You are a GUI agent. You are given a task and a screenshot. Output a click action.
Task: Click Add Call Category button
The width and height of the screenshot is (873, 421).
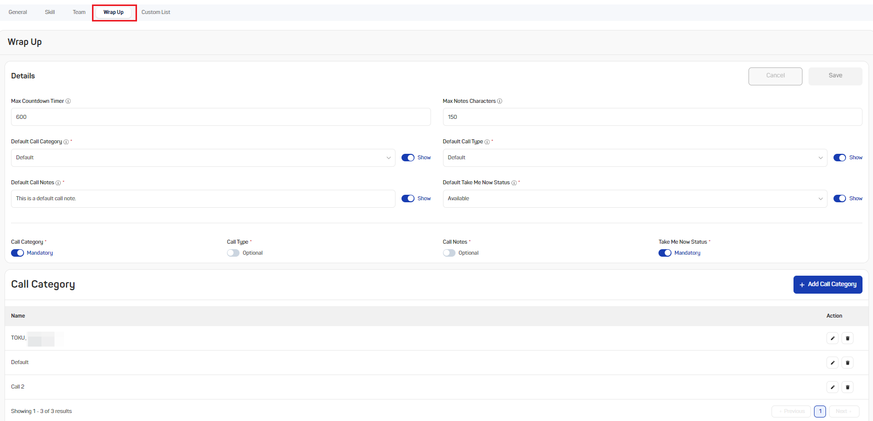click(828, 285)
